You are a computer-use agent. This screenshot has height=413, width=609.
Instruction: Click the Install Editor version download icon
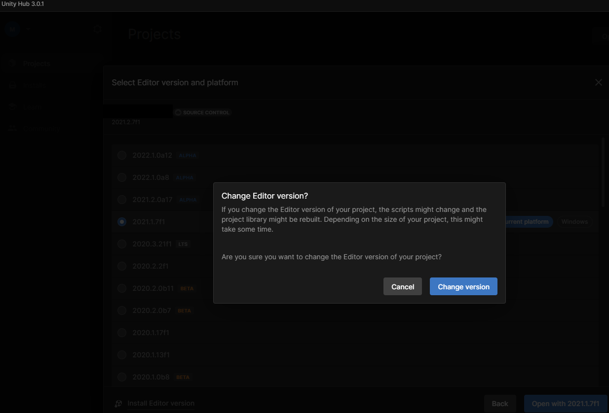click(x=118, y=403)
